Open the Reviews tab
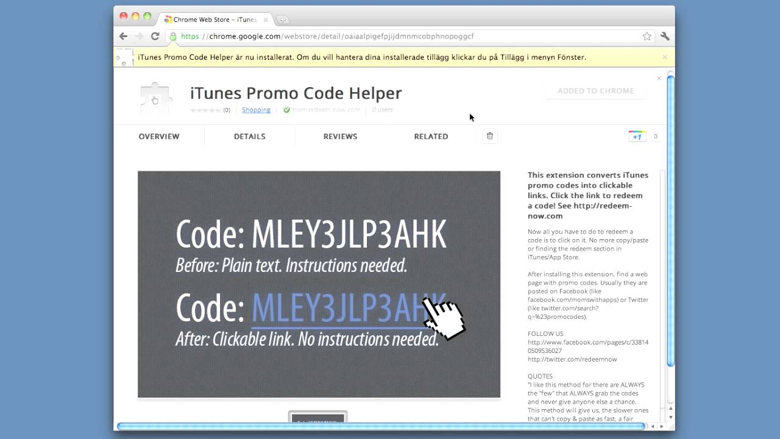This screenshot has height=439, width=780. tap(340, 137)
